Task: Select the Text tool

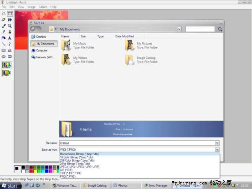Action: 10,38
